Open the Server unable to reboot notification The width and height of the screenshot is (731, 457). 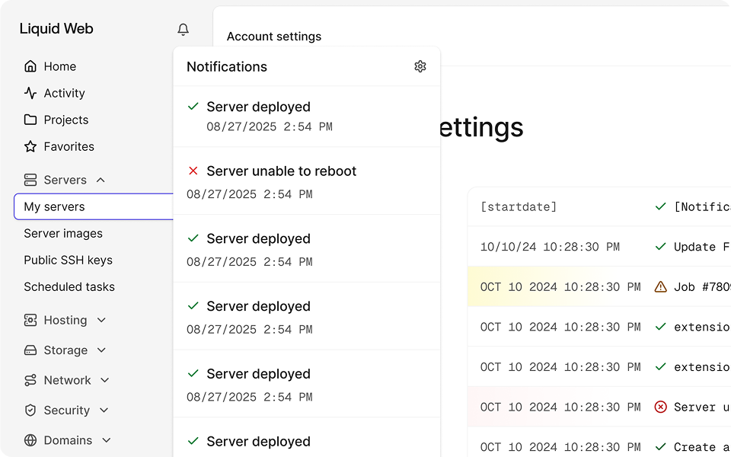click(307, 181)
